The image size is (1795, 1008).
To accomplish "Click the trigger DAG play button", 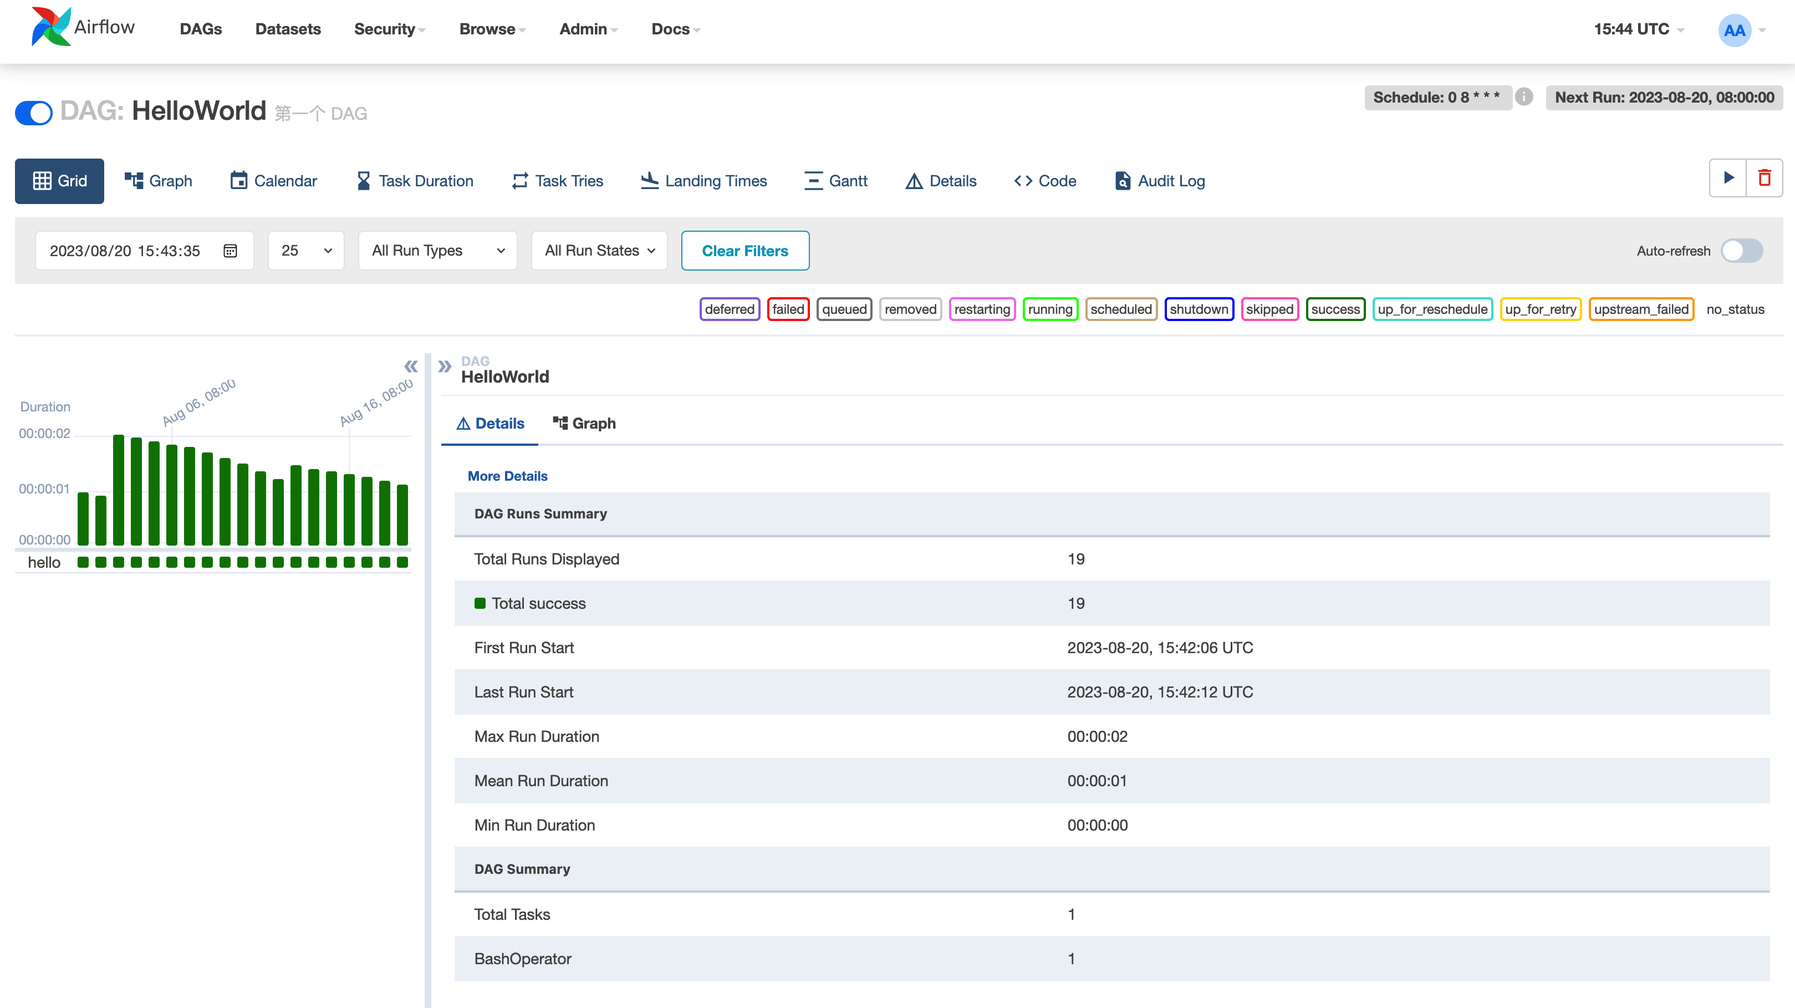I will 1727,179.
